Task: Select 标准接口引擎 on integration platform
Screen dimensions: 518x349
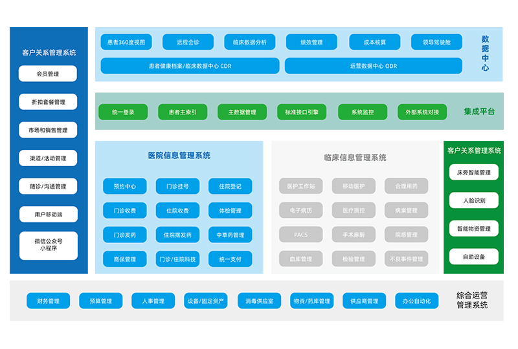Action: [x=302, y=112]
